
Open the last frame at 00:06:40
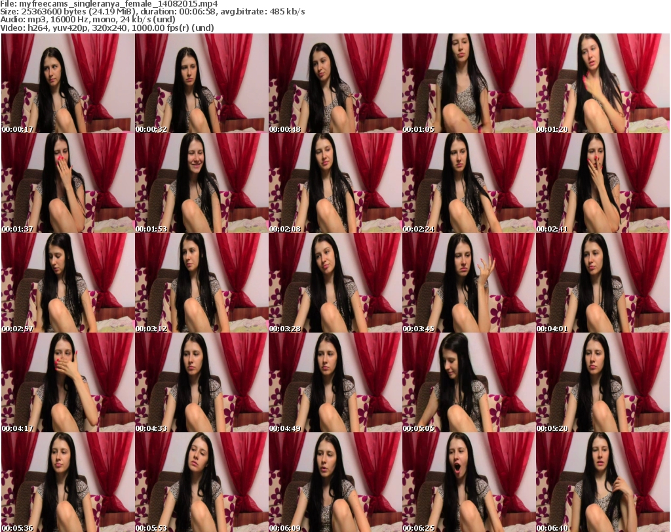602,482
